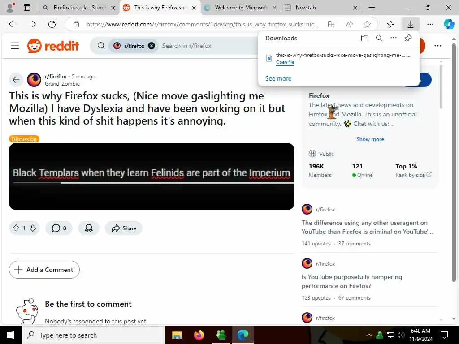Go back from the post arrow
This screenshot has height=344, width=459.
(x=16, y=80)
